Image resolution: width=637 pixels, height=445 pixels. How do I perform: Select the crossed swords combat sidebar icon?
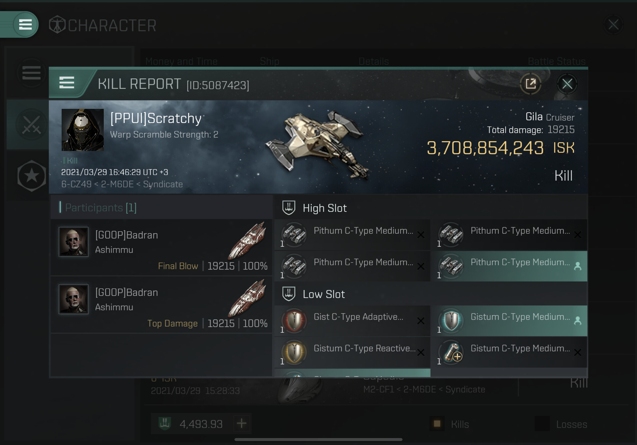(31, 125)
